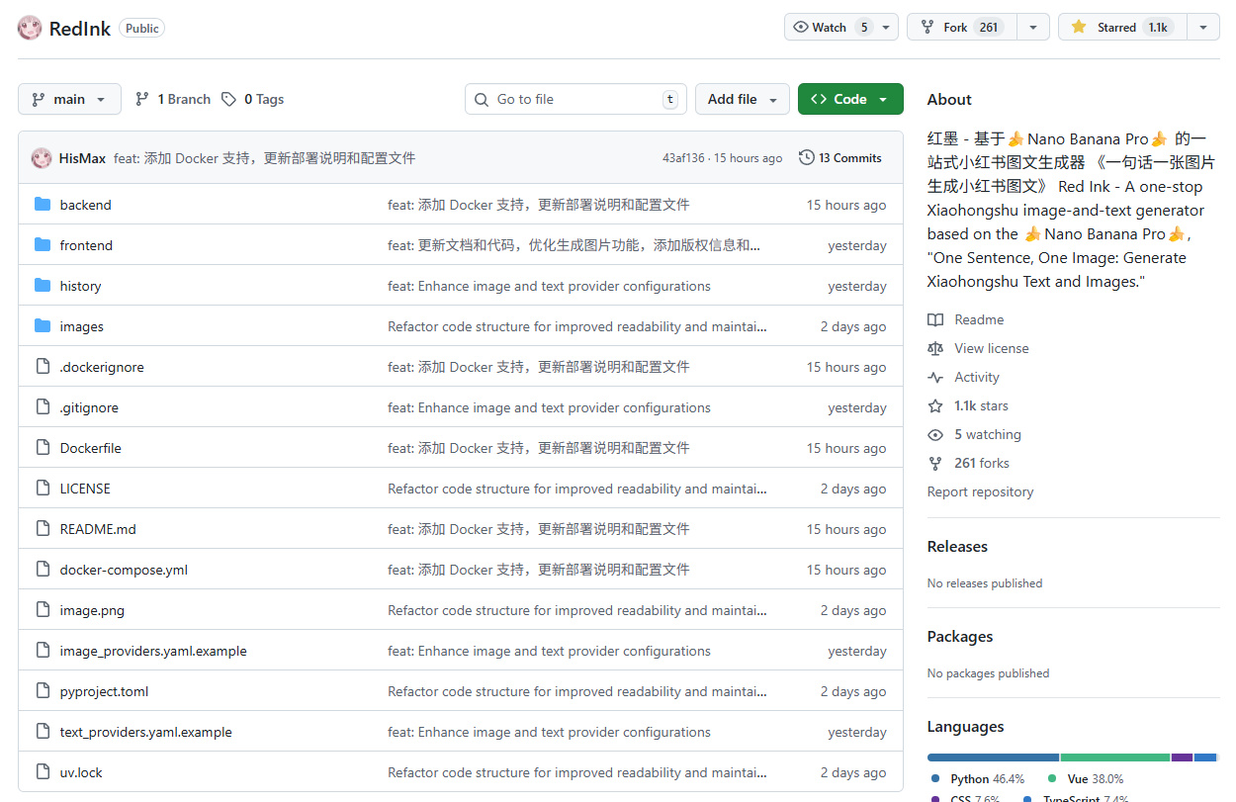
Task: Fork the RedInk repository
Action: pyautogui.click(x=962, y=27)
